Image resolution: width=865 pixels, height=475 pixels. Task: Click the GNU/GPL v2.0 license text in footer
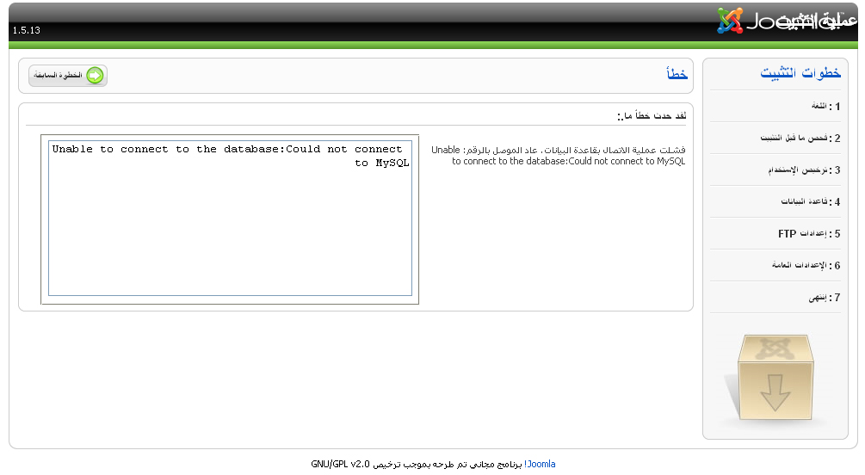pos(340,464)
